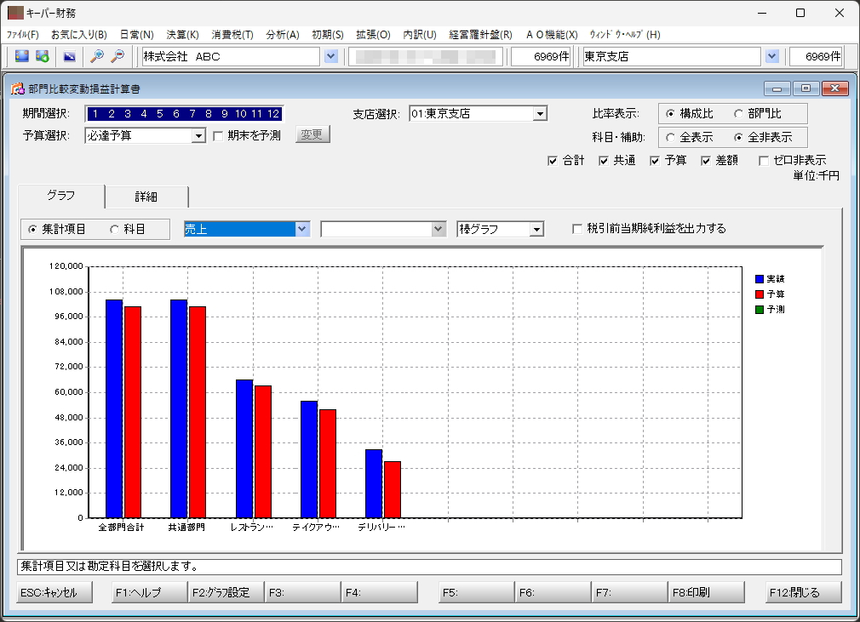The width and height of the screenshot is (860, 622).
Task: Click the blank F5: function button
Action: 477,592
